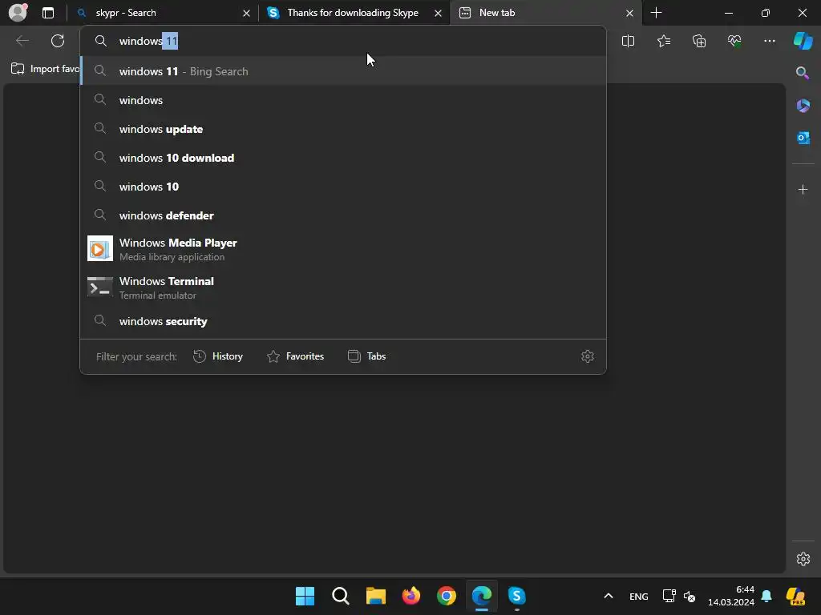Open Skype from the taskbar
This screenshot has height=615, width=821.
517,596
